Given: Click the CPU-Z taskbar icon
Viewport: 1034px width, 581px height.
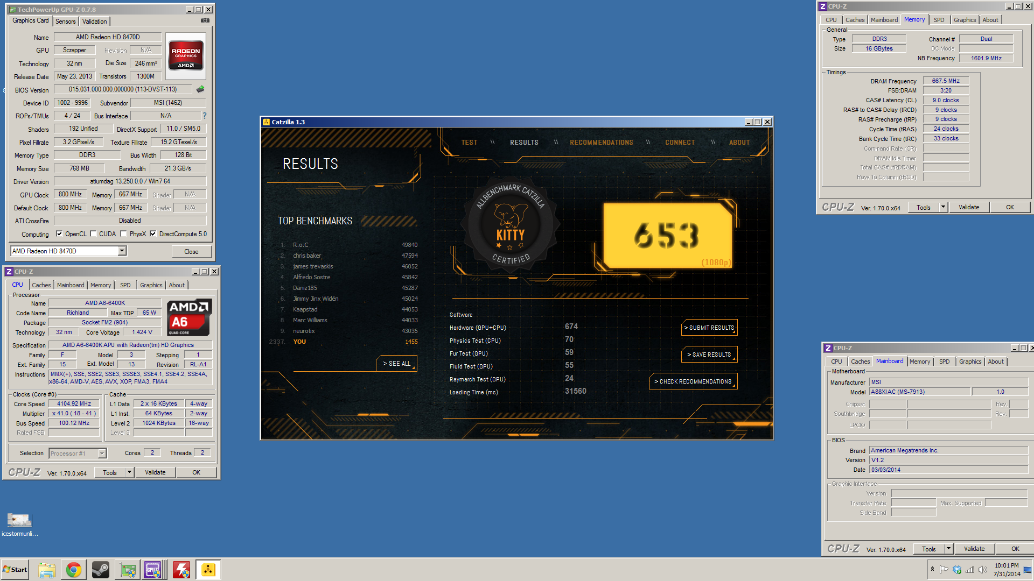Looking at the screenshot, I should [x=153, y=570].
